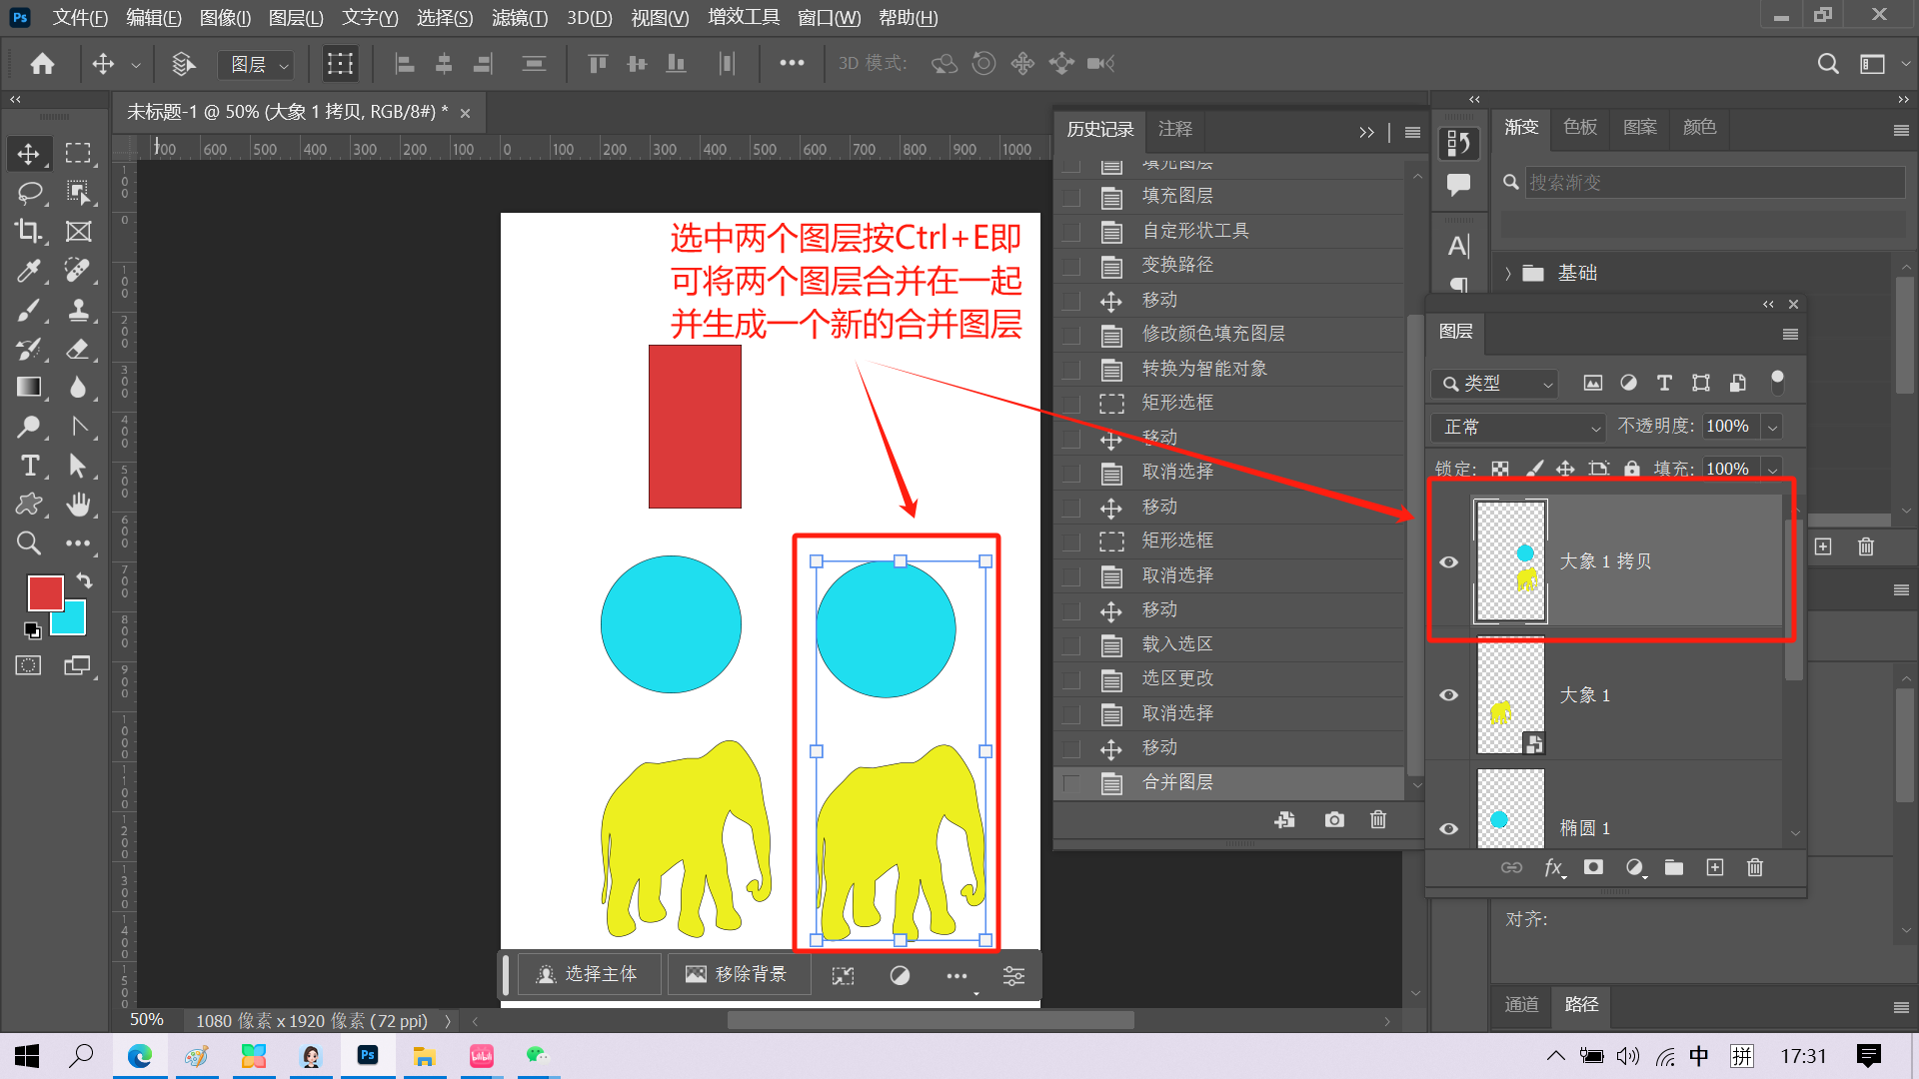Click add layer style fx icon
Image resolution: width=1919 pixels, height=1079 pixels.
pyautogui.click(x=1553, y=867)
